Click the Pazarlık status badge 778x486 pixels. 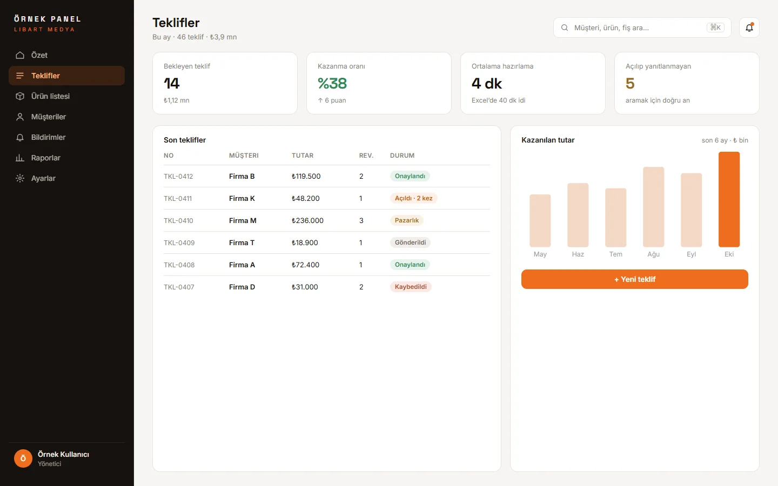407,220
